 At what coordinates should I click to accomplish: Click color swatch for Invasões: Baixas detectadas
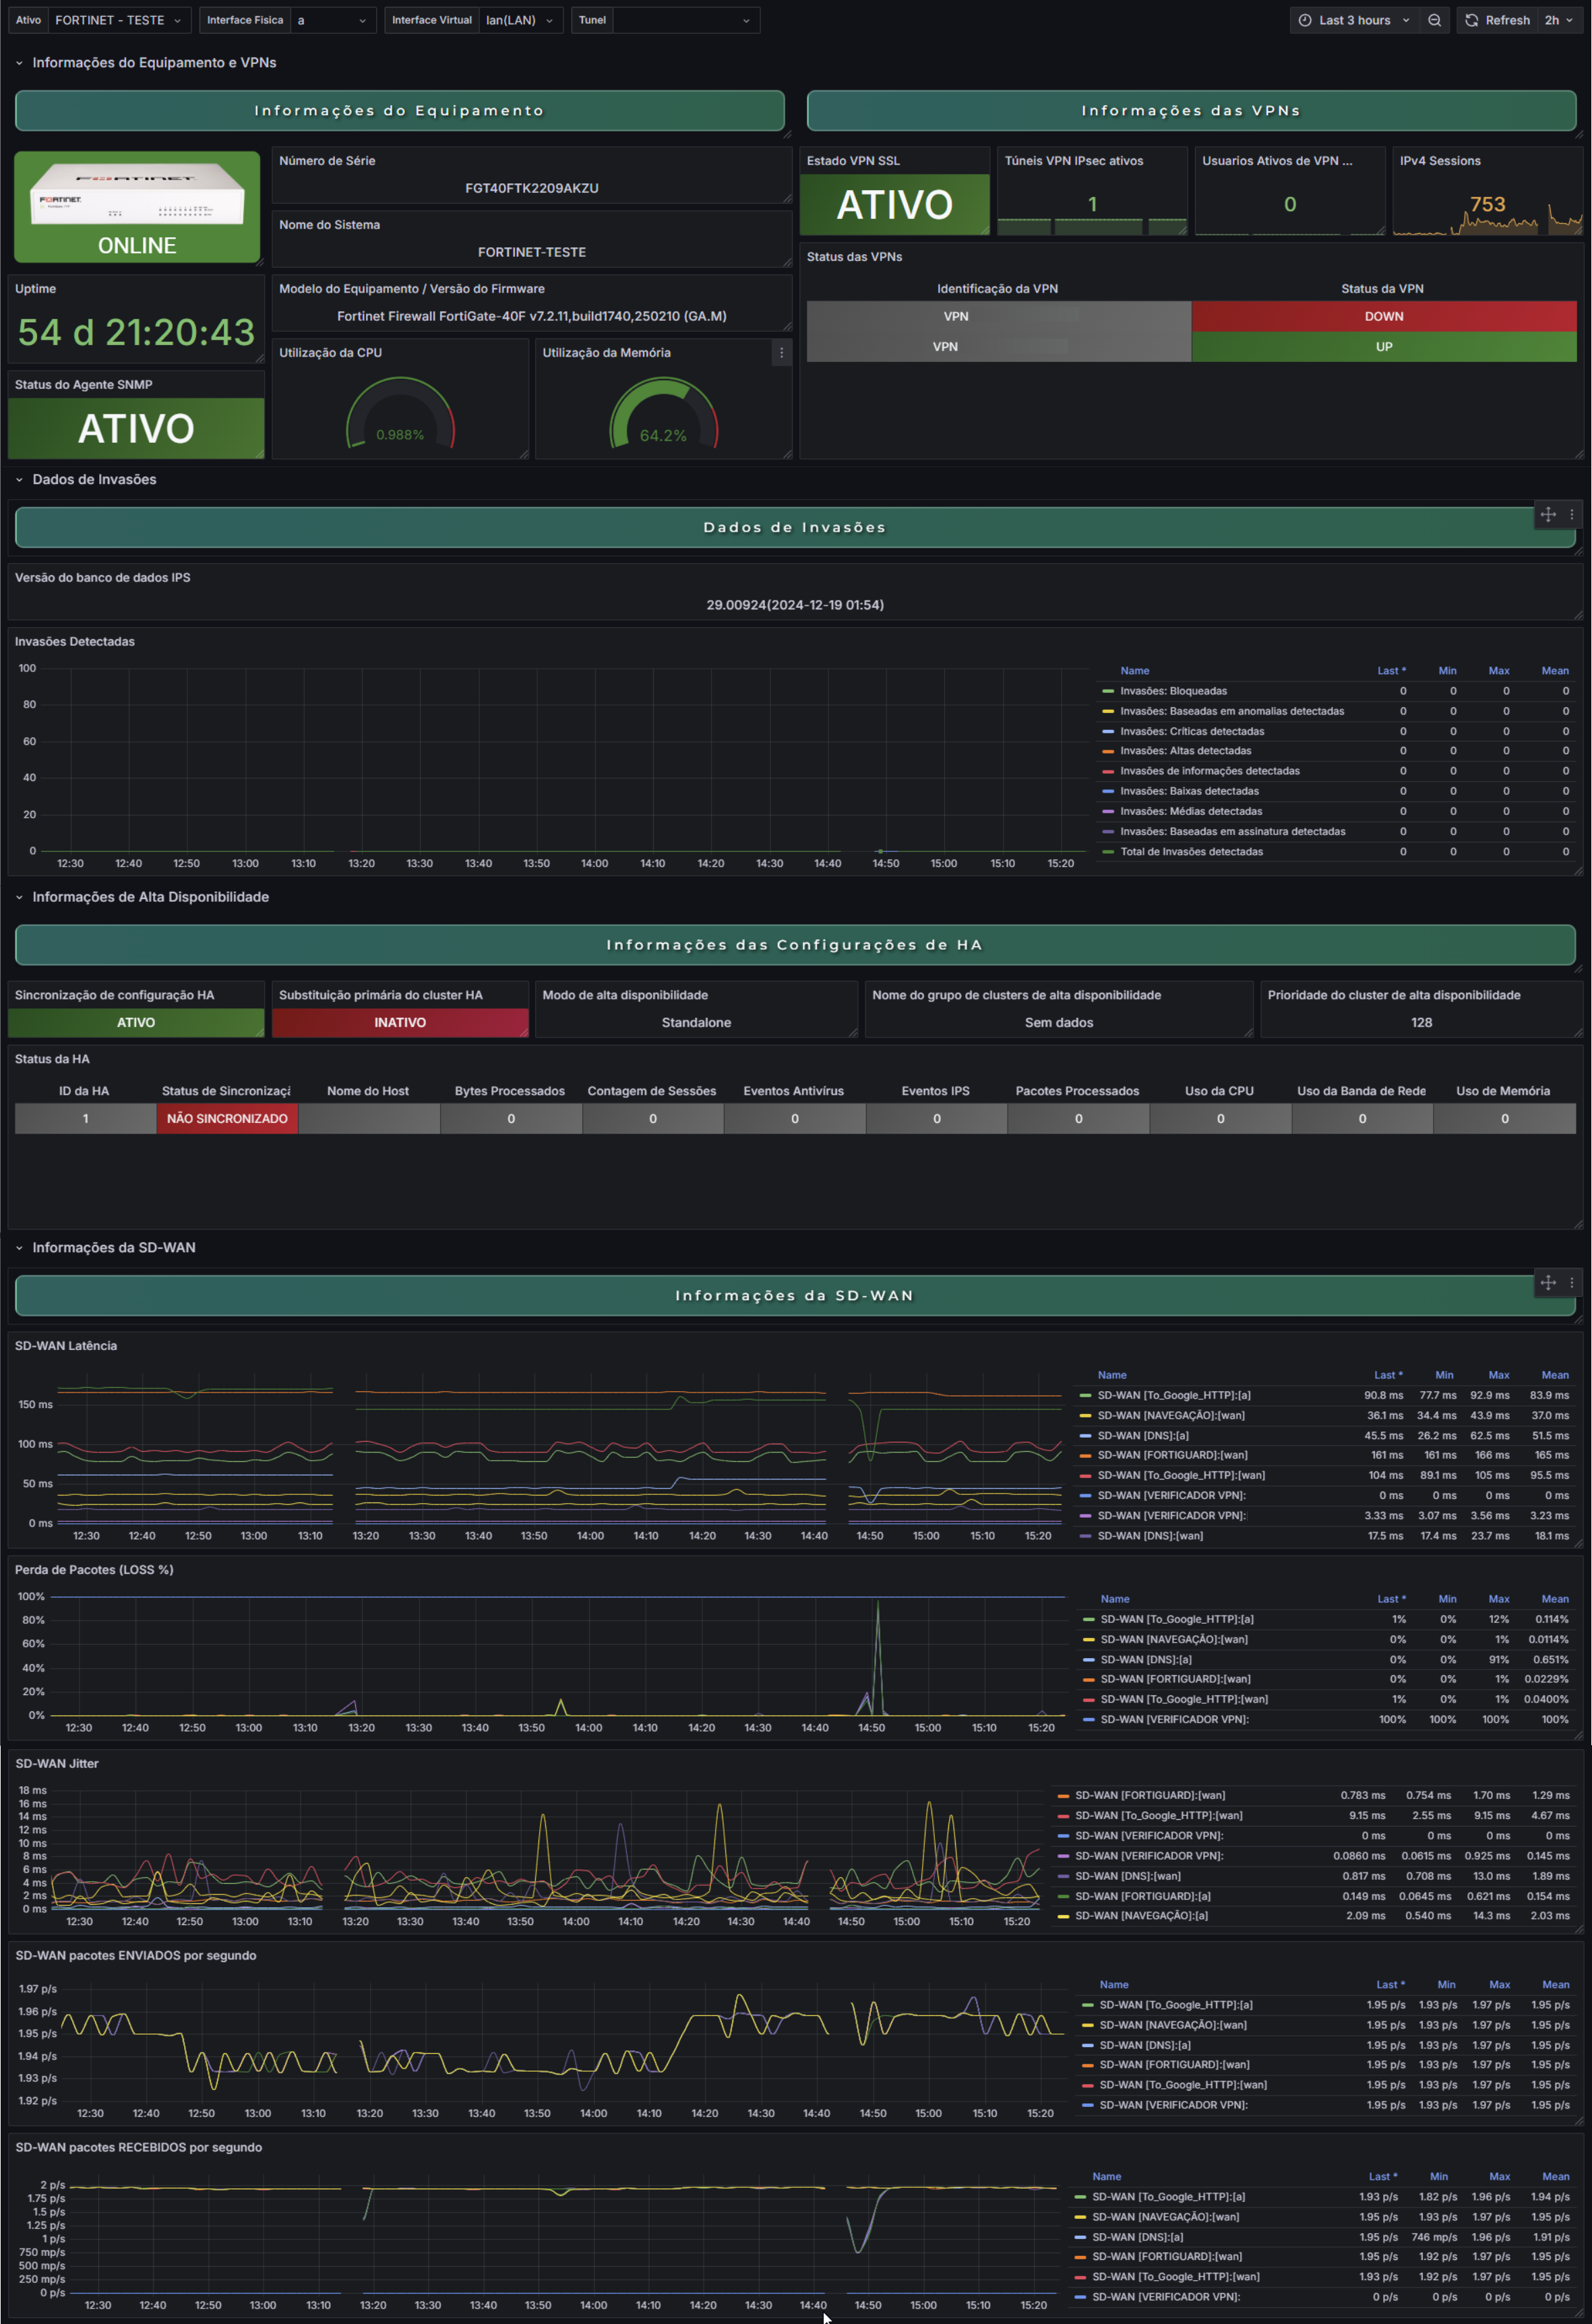pyautogui.click(x=1107, y=792)
